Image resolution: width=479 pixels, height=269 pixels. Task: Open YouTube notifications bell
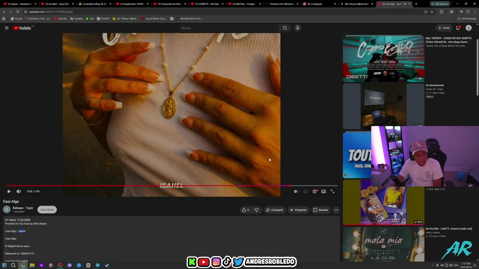(x=458, y=28)
